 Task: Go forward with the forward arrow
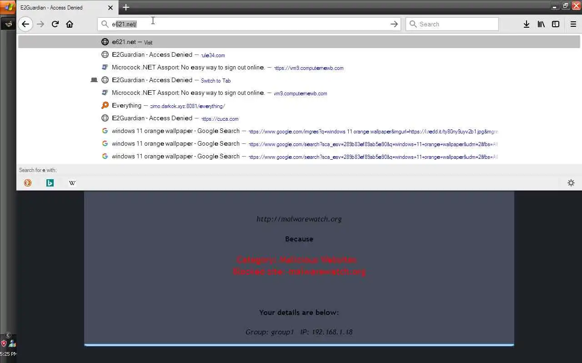pos(40,24)
